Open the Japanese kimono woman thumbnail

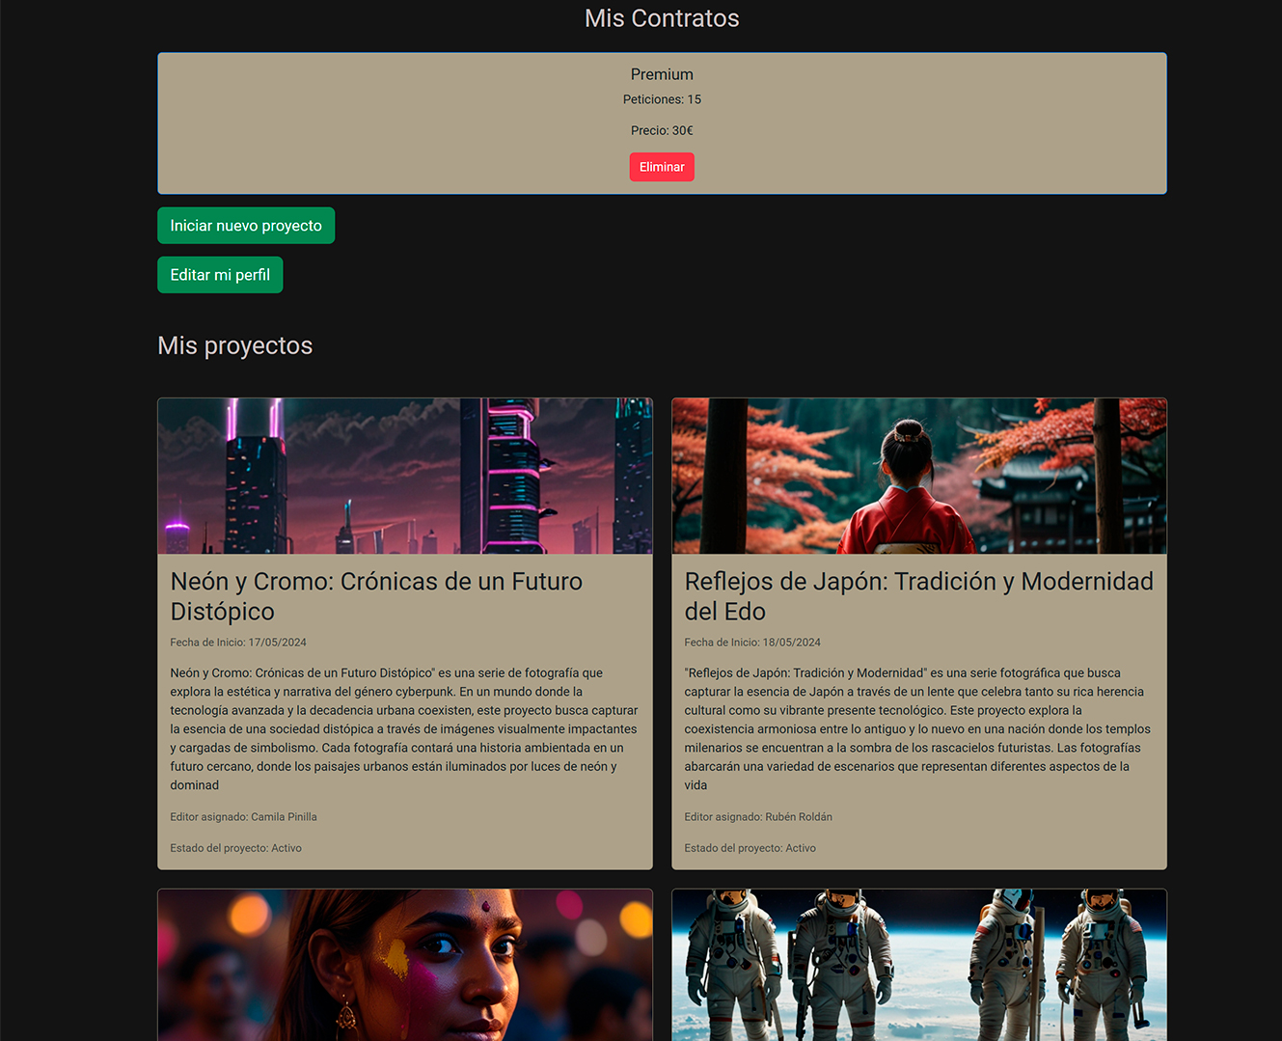(x=918, y=476)
